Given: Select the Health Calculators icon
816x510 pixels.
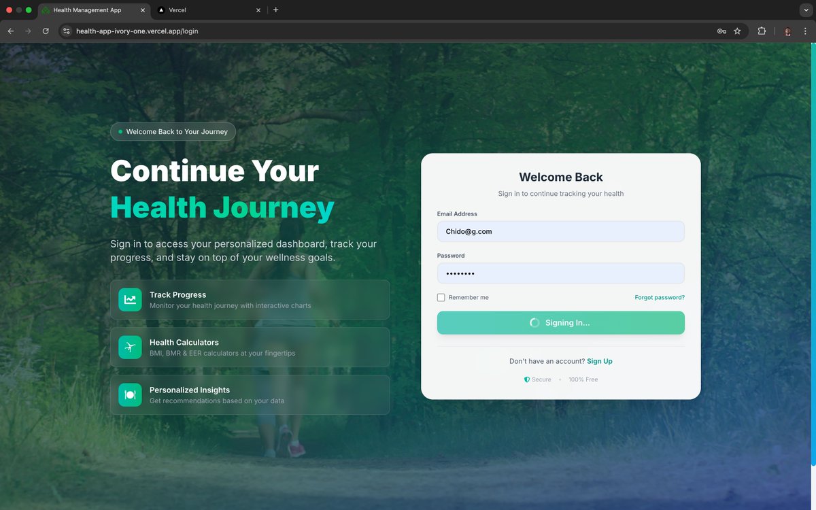Looking at the screenshot, I should pos(130,347).
